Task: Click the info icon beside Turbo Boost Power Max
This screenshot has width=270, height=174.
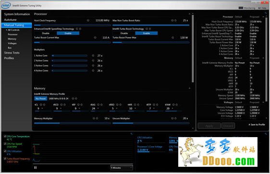Action: point(172,37)
